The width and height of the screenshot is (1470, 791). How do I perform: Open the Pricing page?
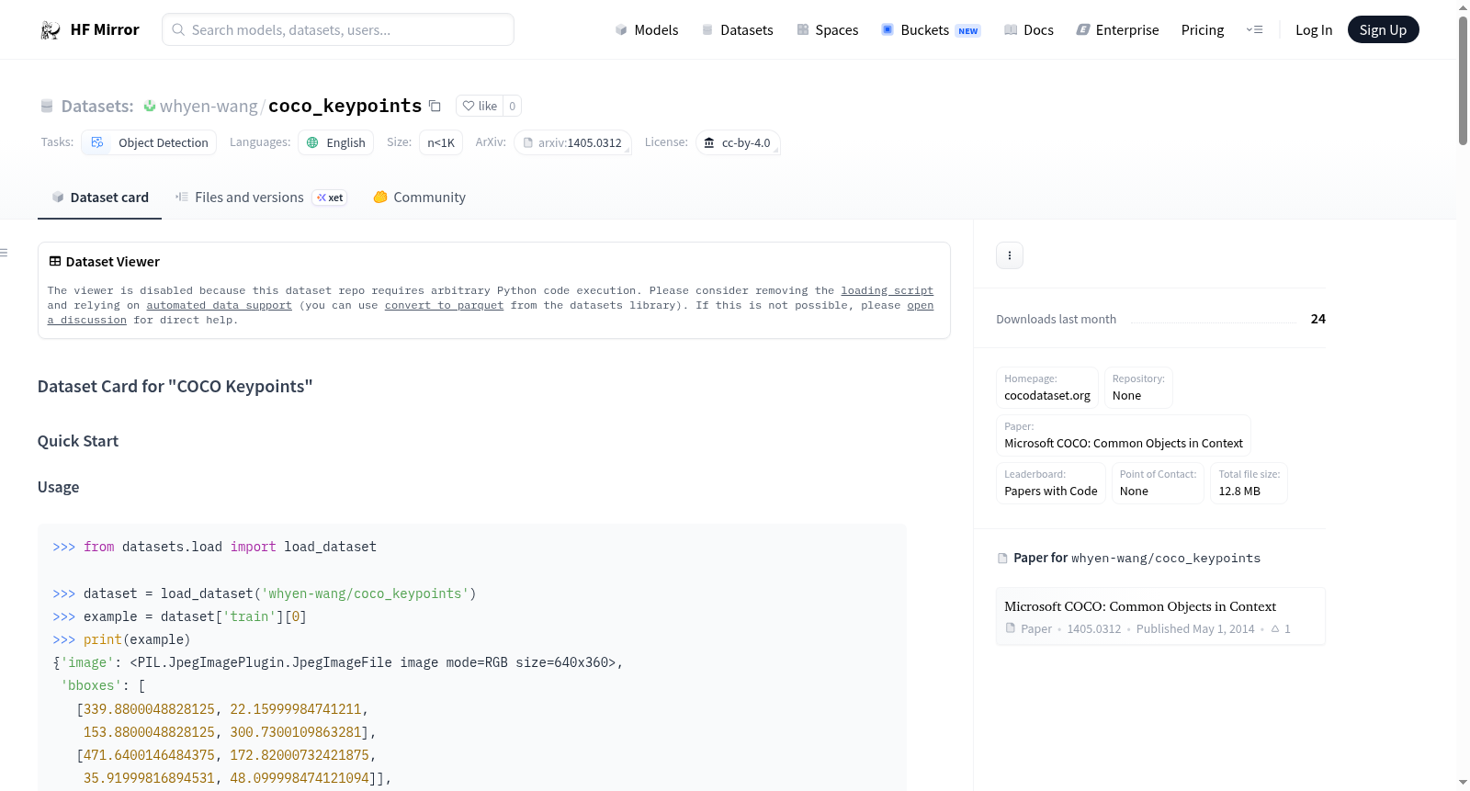pyautogui.click(x=1203, y=30)
